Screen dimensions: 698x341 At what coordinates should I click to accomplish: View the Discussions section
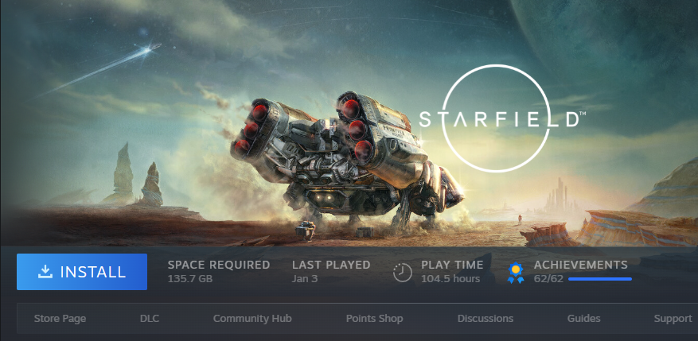point(485,318)
